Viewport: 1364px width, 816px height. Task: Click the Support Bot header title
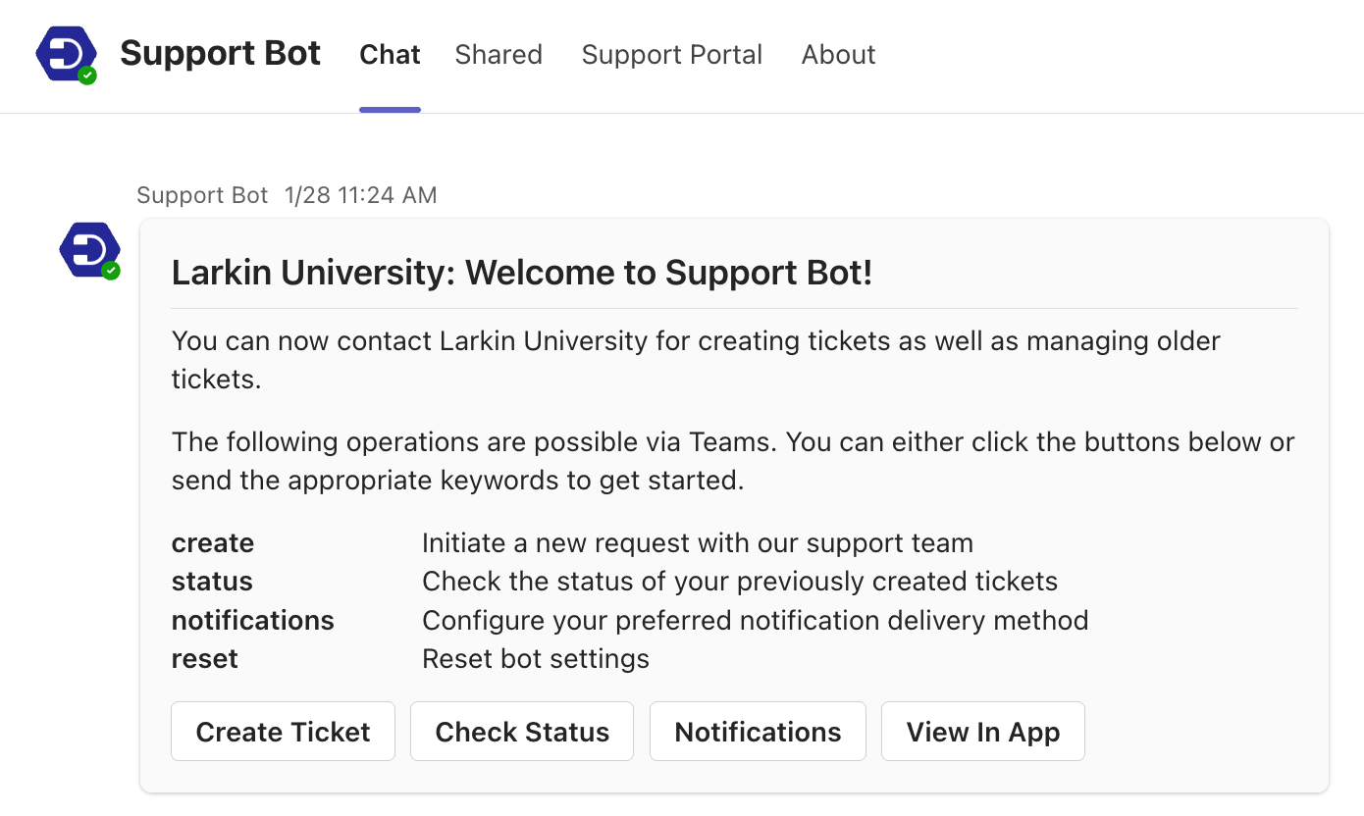click(221, 54)
